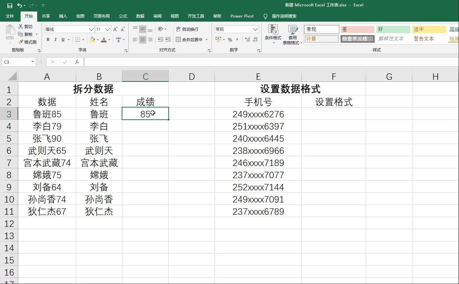Click the underline U icon
This screenshot has height=284, width=459.
pyautogui.click(x=63, y=40)
